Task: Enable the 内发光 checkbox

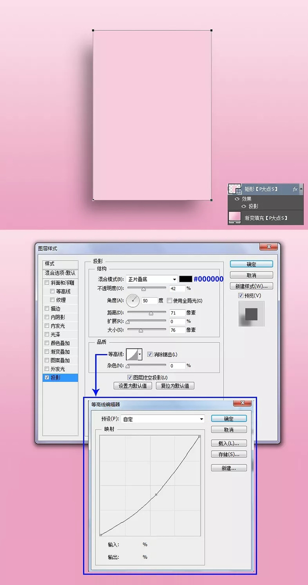Action: pos(47,326)
